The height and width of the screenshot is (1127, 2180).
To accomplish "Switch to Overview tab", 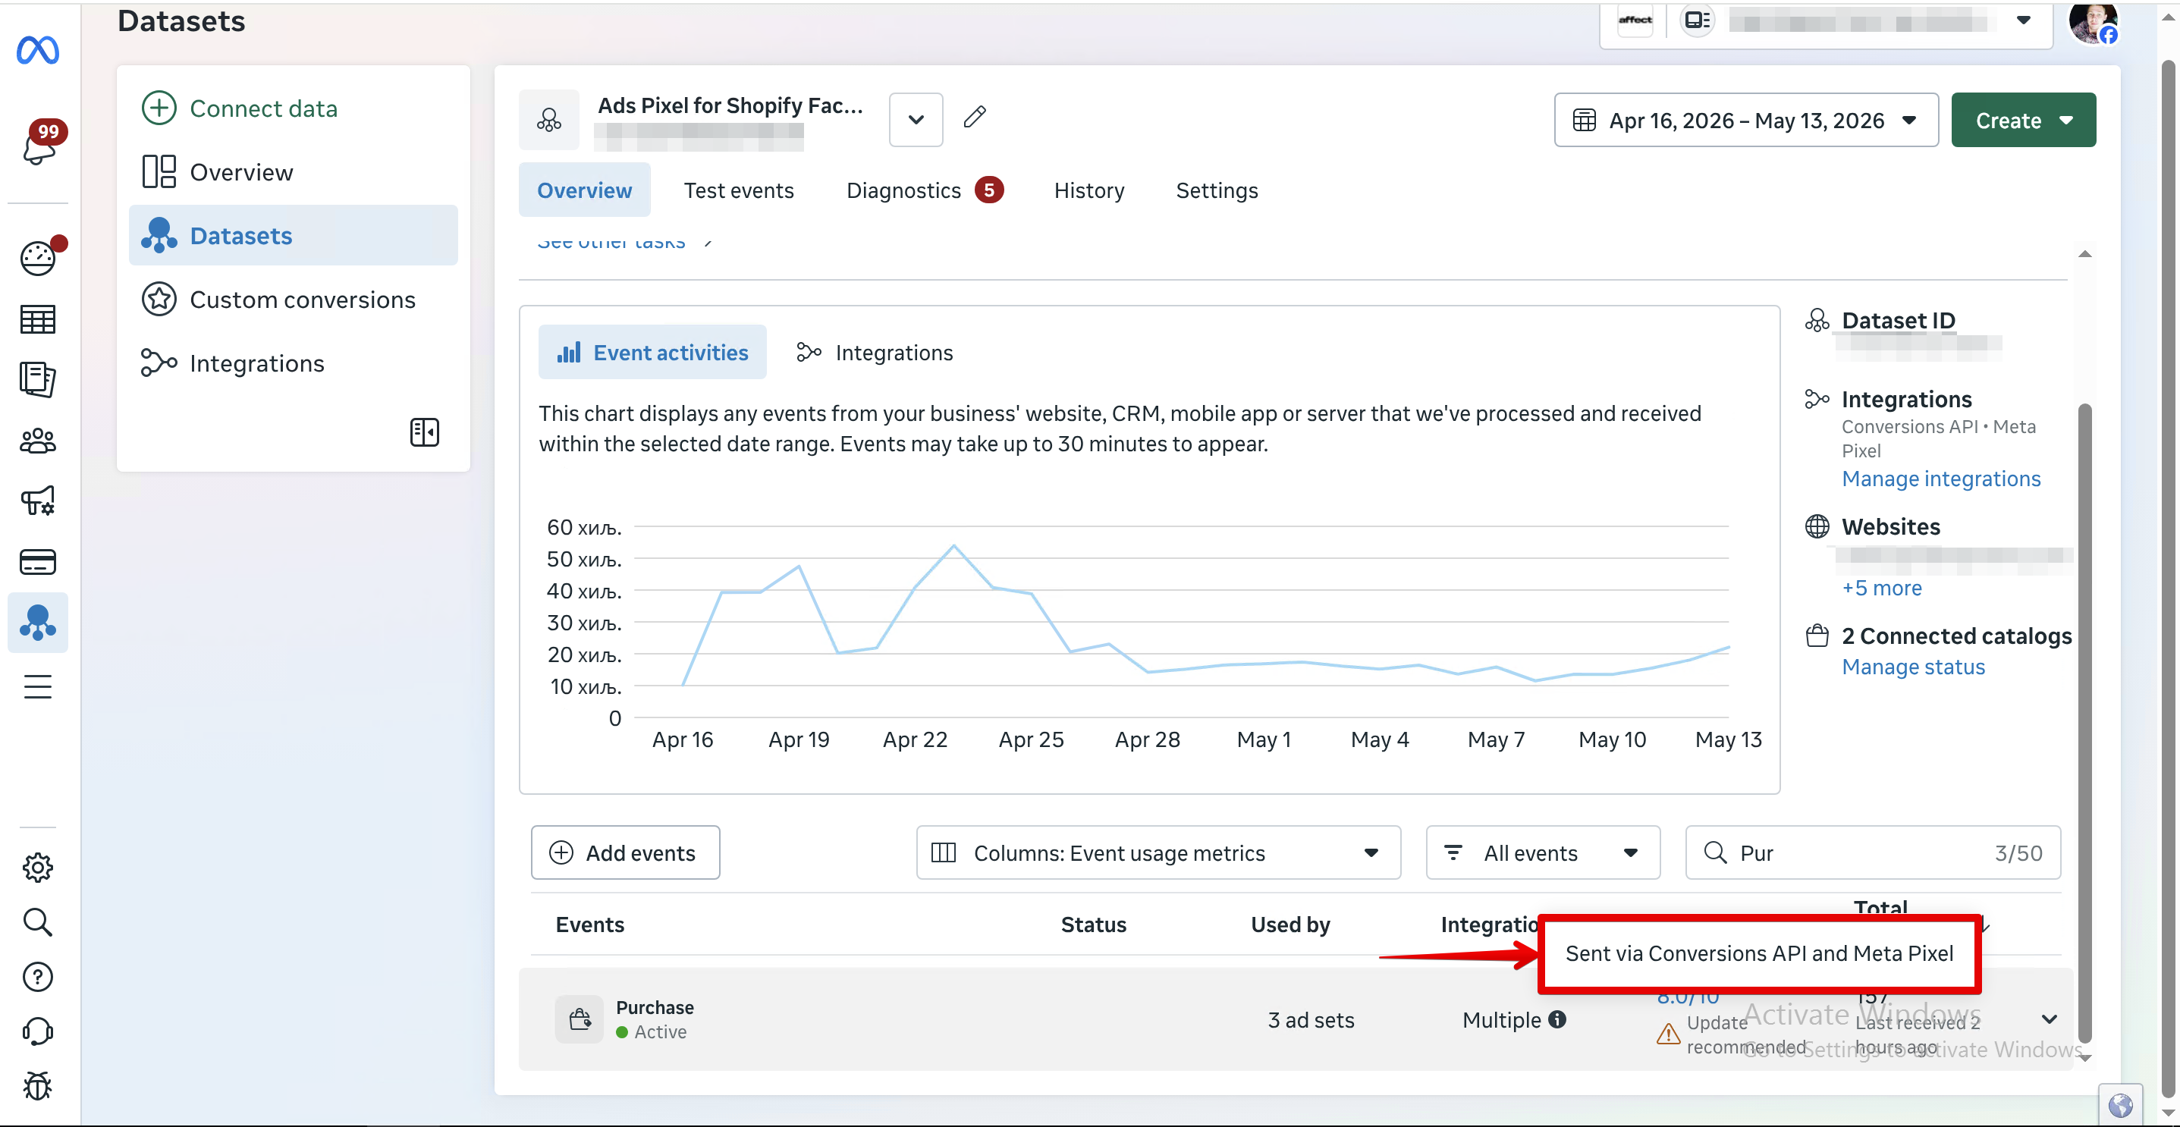I will pyautogui.click(x=584, y=190).
